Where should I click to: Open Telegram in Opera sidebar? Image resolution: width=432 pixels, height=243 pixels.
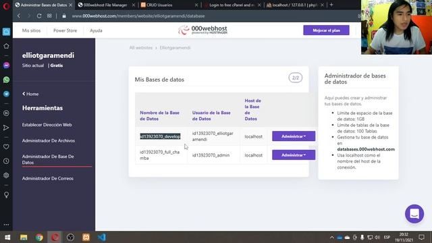point(6,94)
